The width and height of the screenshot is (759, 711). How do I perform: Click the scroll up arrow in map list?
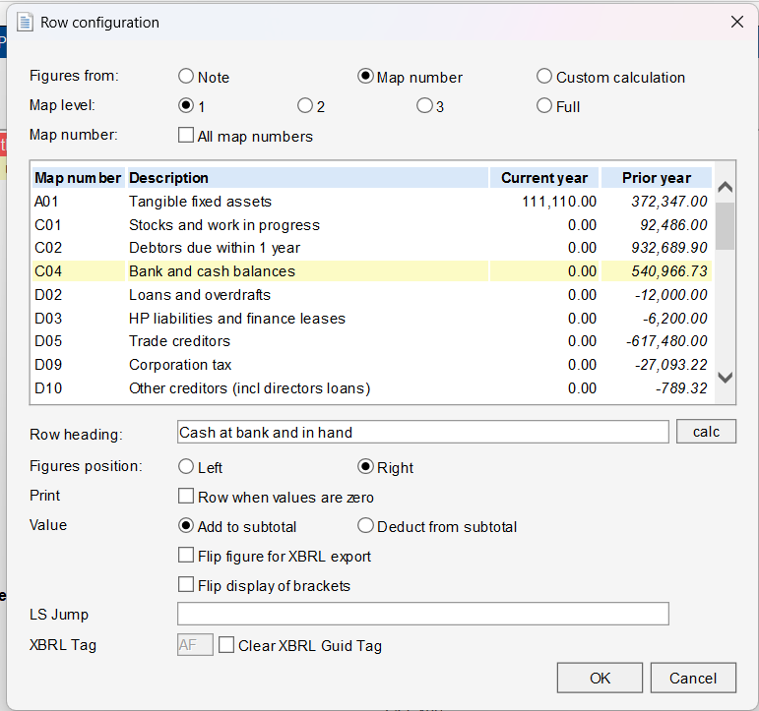pyautogui.click(x=725, y=187)
